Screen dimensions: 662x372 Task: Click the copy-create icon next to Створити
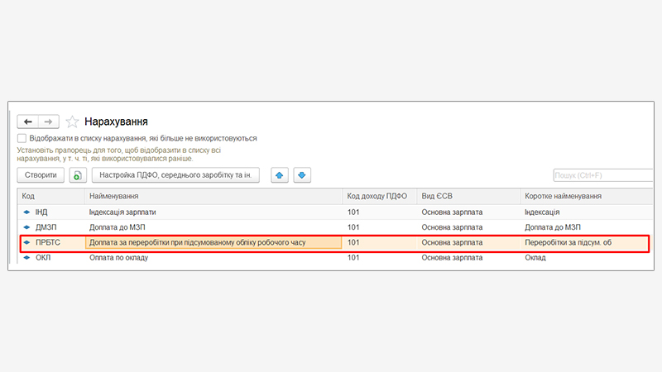tap(78, 175)
